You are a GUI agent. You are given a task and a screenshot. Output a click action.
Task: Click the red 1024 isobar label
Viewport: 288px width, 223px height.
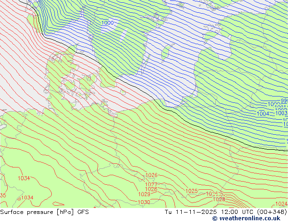tap(281, 204)
